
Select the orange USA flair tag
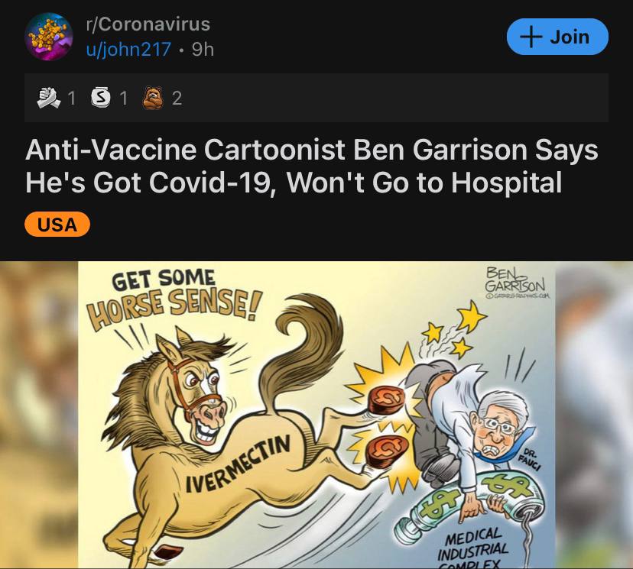coord(57,225)
